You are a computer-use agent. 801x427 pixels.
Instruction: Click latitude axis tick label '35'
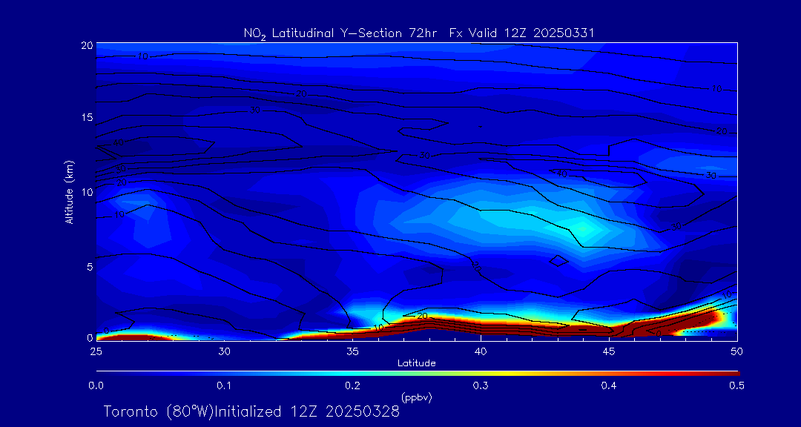tap(352, 351)
